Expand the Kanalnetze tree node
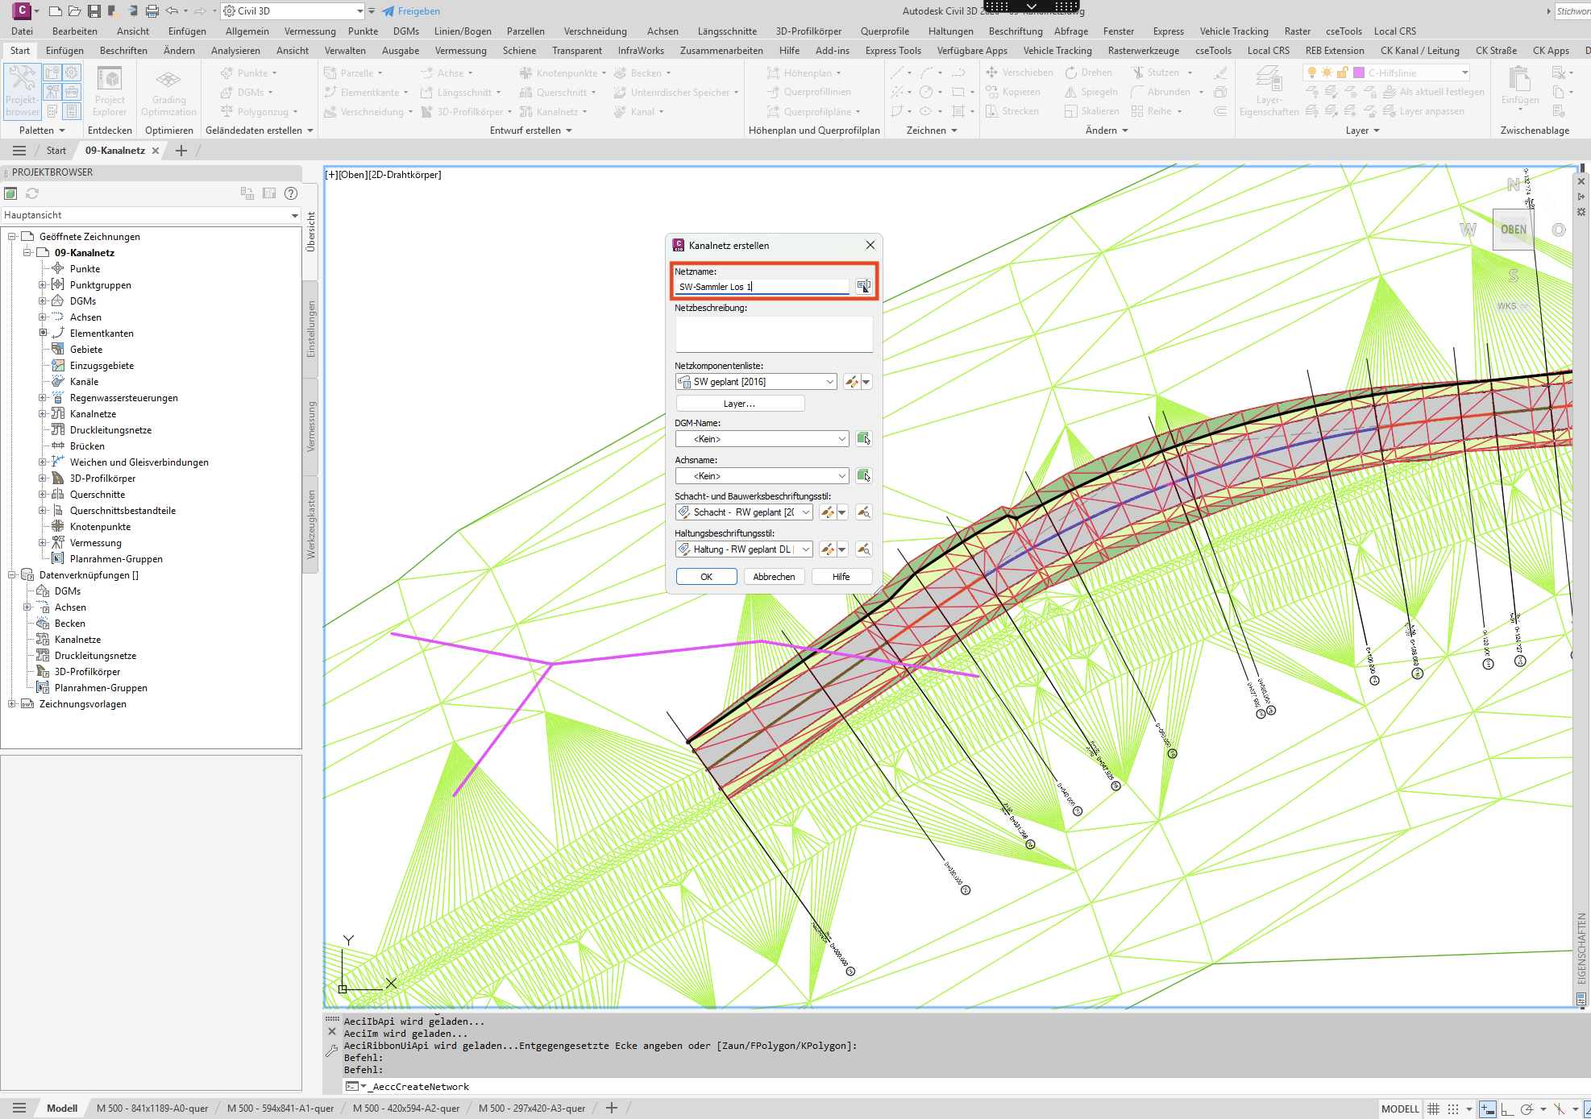1591x1119 pixels. click(43, 413)
